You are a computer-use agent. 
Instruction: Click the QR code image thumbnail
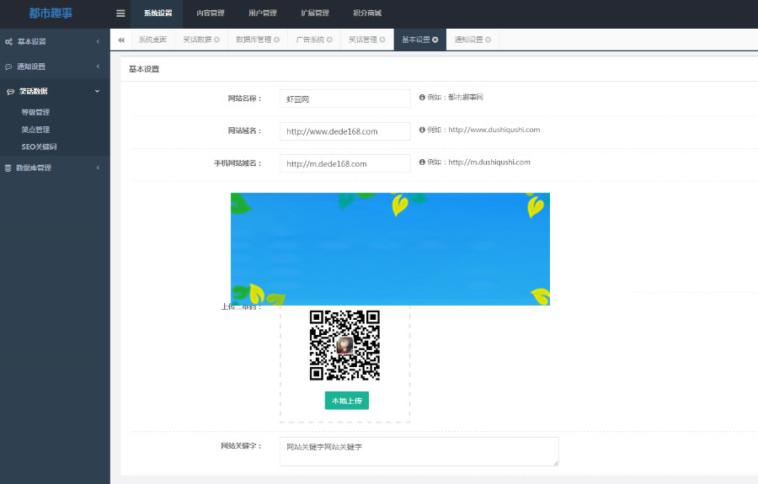pos(344,345)
